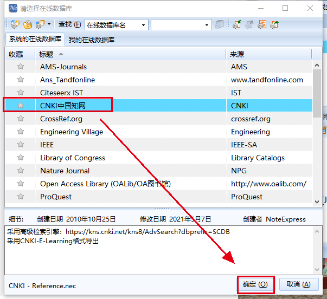
Task: Click the database list scroll-up arrow
Action: pos(317,65)
